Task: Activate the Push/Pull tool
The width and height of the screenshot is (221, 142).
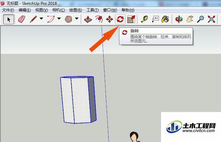Action: point(88,19)
